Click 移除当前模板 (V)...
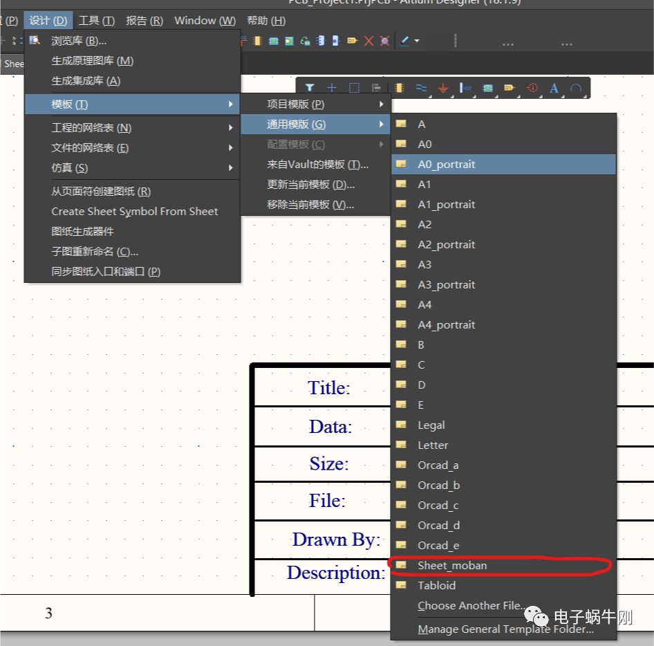Image resolution: width=654 pixels, height=646 pixels. (316, 205)
